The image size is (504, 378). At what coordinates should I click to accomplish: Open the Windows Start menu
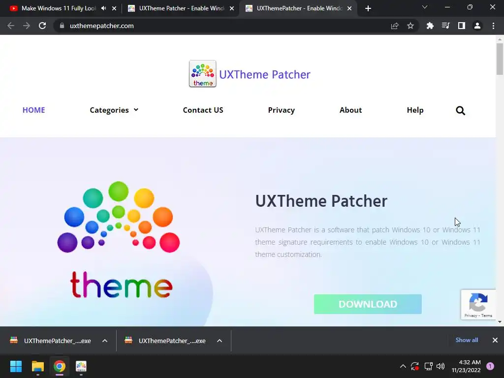[16, 366]
